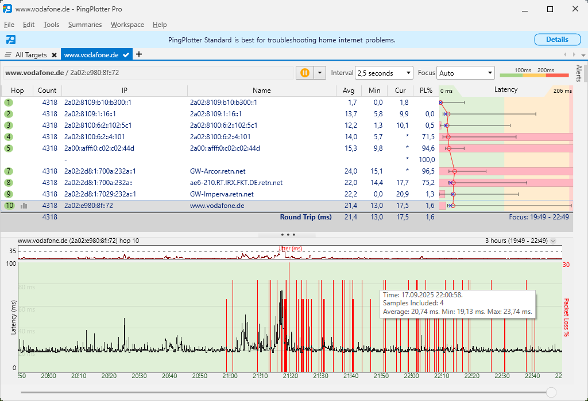Image resolution: width=588 pixels, height=401 pixels.
Task: Click the Focus: 19:49 - 22:49 label
Action: pyautogui.click(x=539, y=217)
